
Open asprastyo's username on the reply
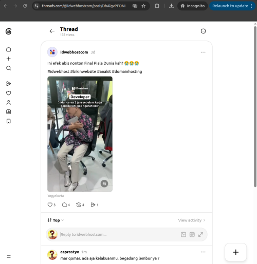pyautogui.click(x=70, y=252)
